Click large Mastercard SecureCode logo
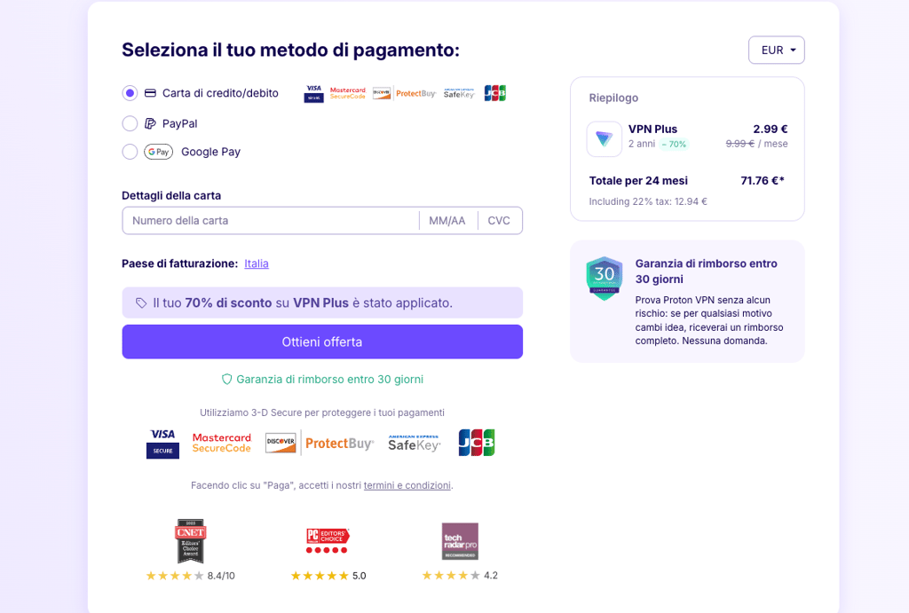This screenshot has width=909, height=613. (x=221, y=444)
